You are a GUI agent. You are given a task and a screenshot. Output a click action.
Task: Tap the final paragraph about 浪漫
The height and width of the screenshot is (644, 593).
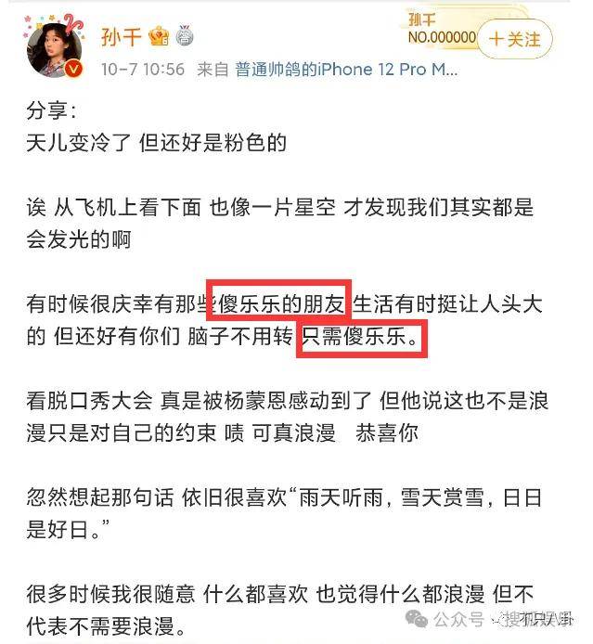[x=280, y=610]
